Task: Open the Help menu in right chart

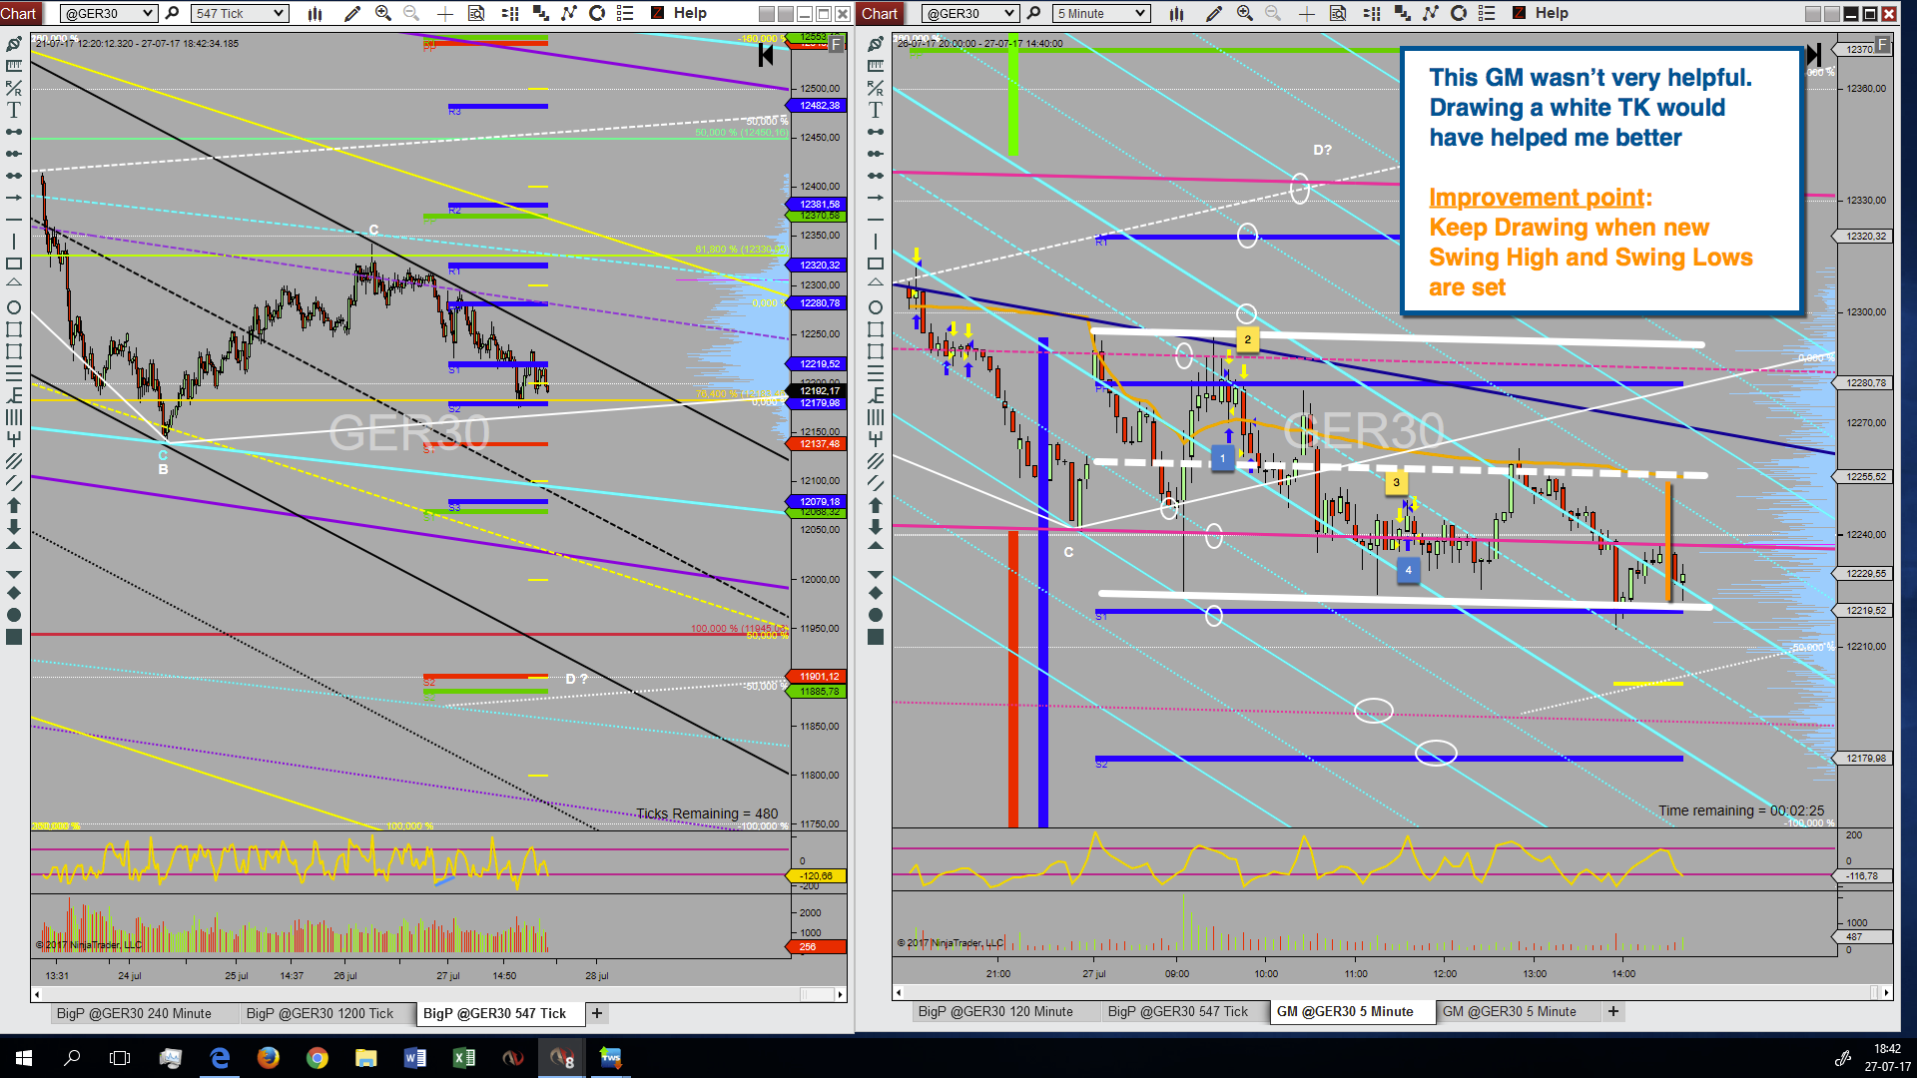Action: tap(1552, 13)
